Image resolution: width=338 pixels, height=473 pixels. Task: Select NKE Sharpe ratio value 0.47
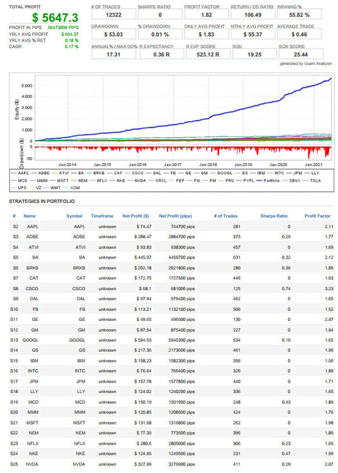coord(286,453)
